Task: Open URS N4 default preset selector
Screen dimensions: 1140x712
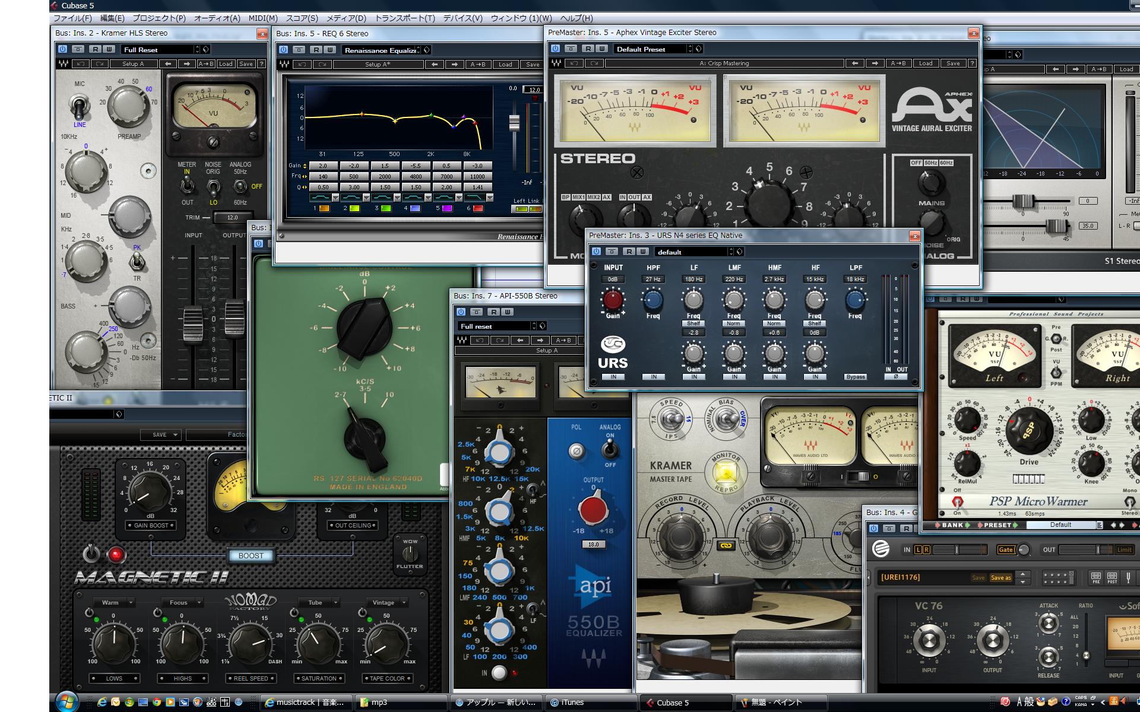Action: point(695,252)
